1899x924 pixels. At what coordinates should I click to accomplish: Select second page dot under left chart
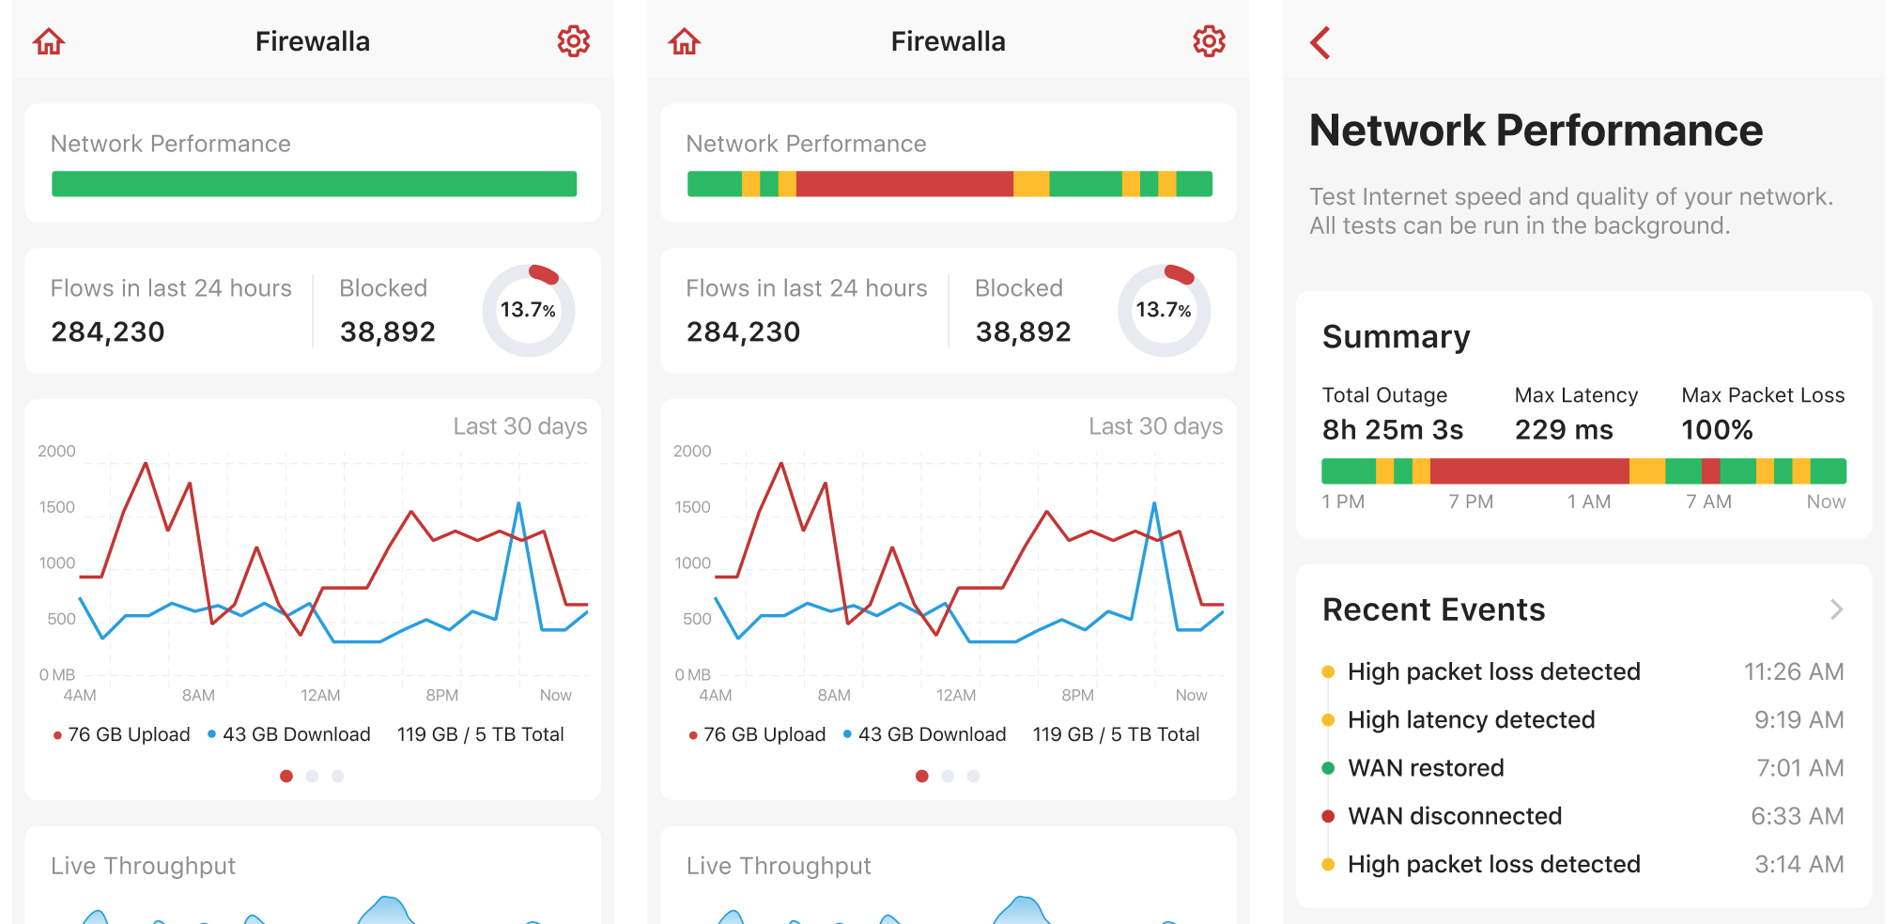click(312, 776)
